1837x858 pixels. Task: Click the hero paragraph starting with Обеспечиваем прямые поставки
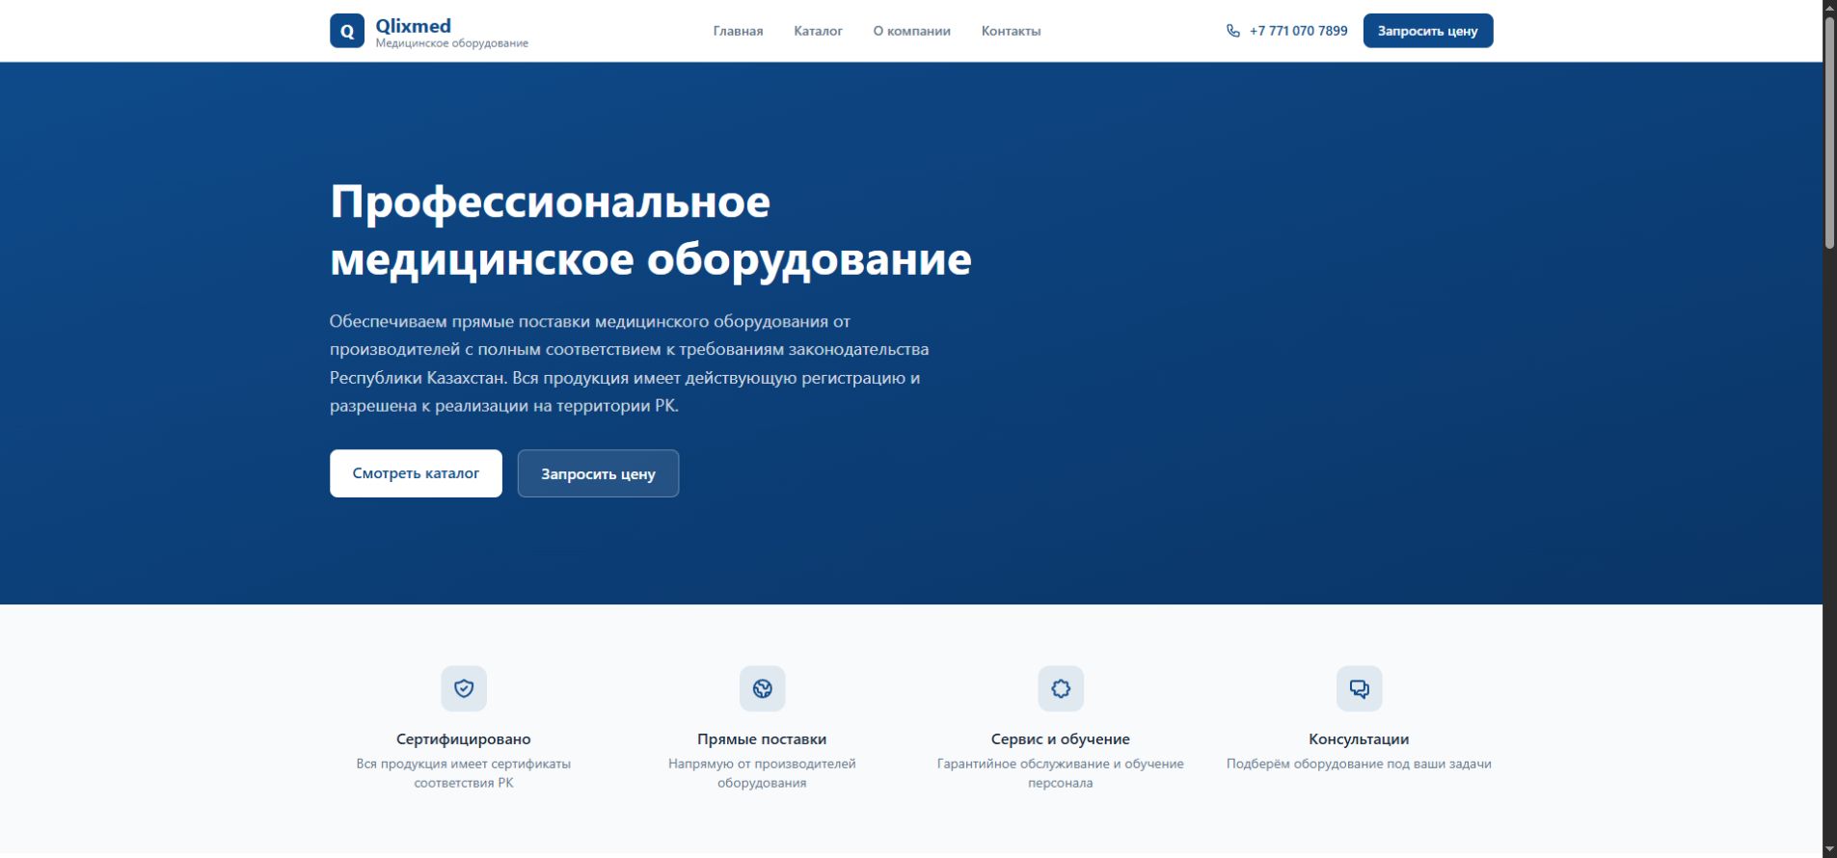click(630, 363)
